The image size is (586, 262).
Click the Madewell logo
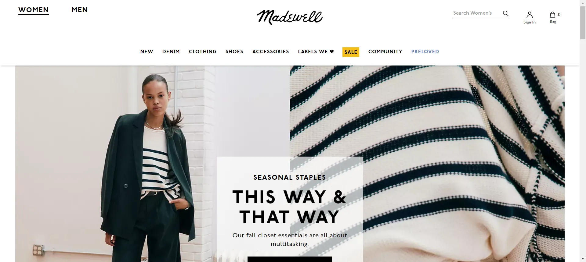290,17
